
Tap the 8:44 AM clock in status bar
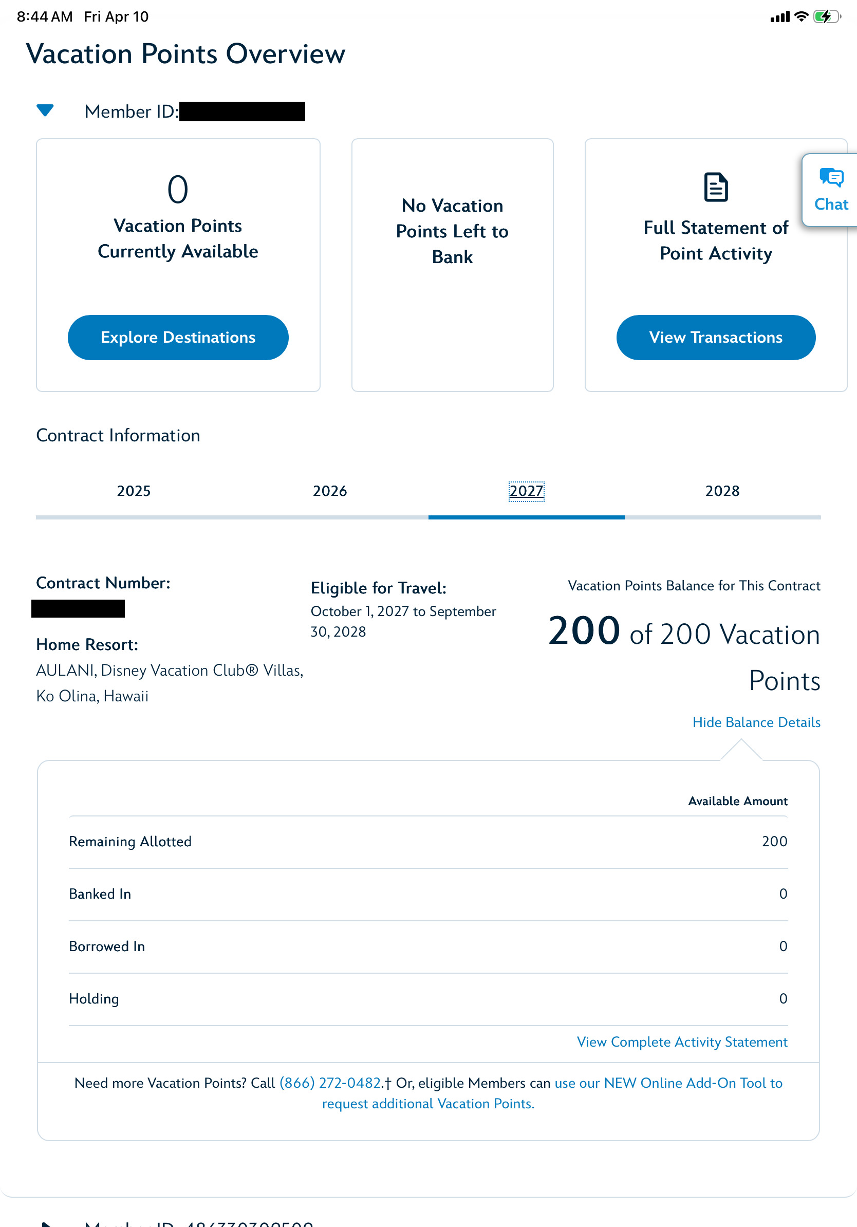pyautogui.click(x=45, y=16)
